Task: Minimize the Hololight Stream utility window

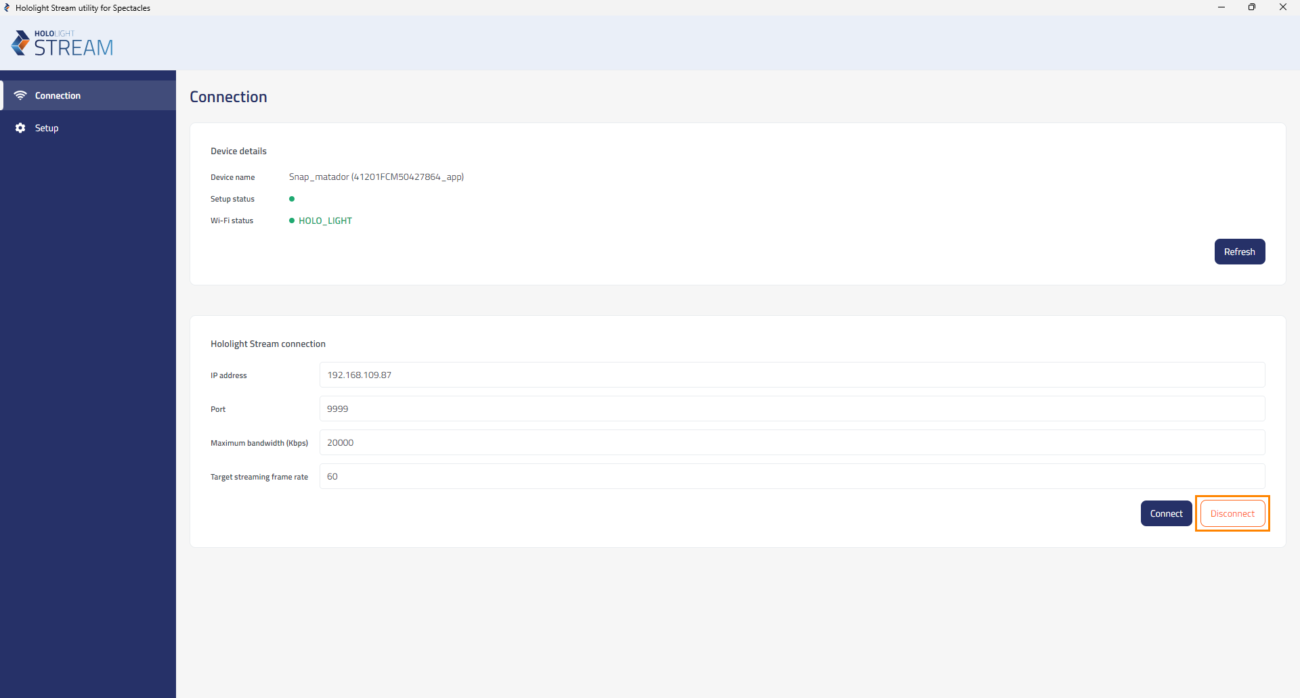Action: [1221, 7]
